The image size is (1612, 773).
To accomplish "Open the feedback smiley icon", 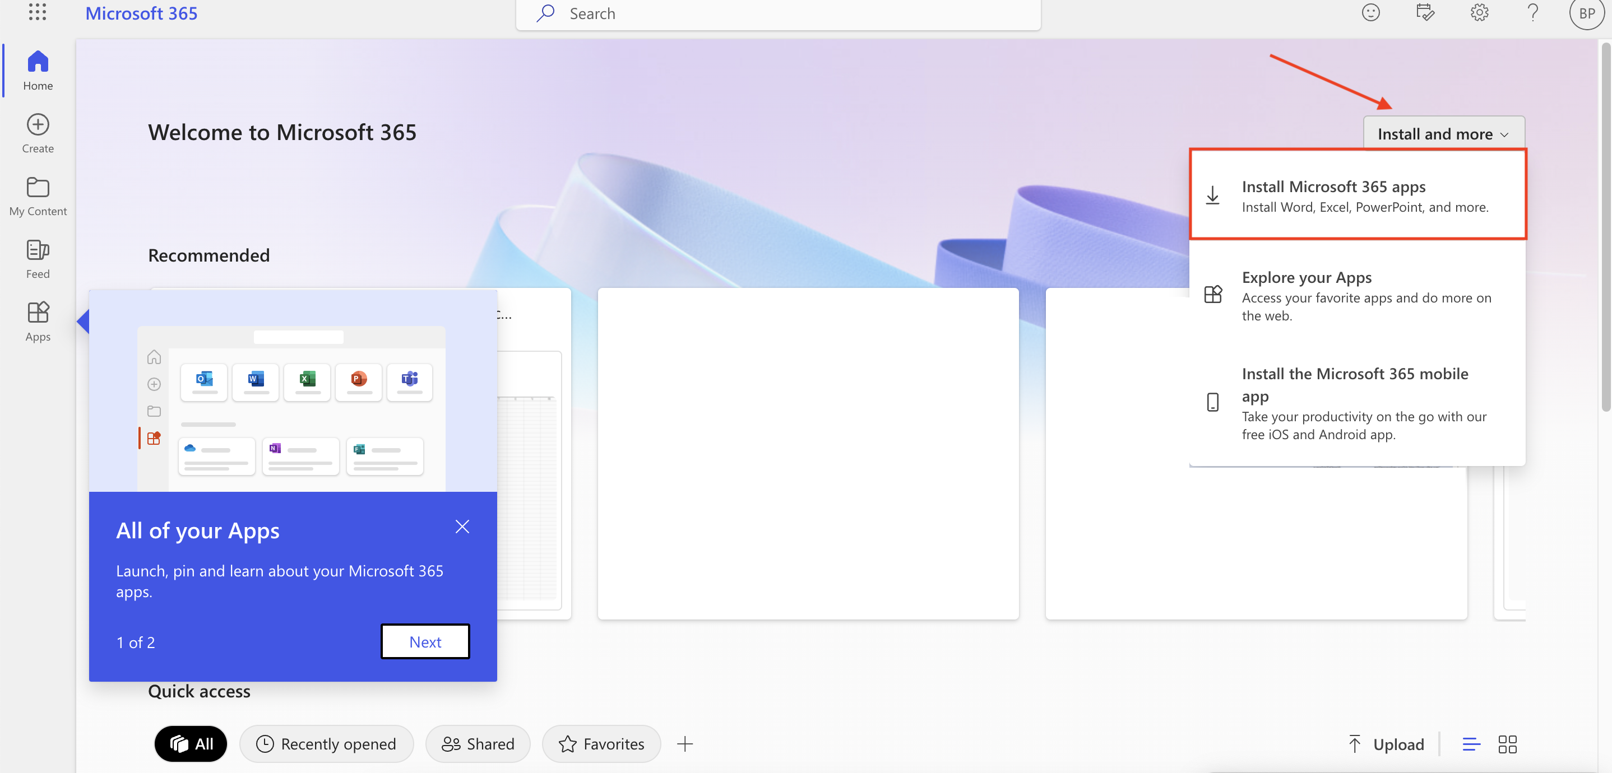I will tap(1370, 12).
